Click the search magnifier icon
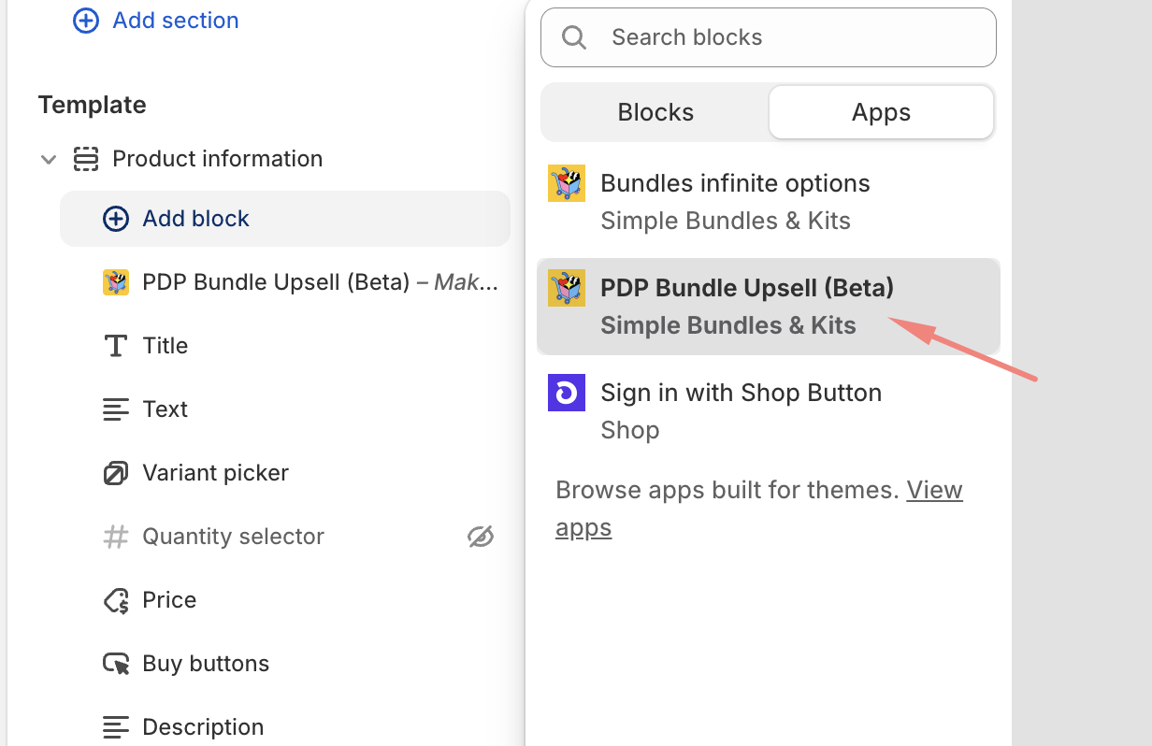Viewport: 1152px width, 746px height. tap(574, 37)
